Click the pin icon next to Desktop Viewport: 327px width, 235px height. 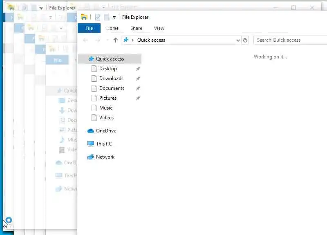point(138,69)
